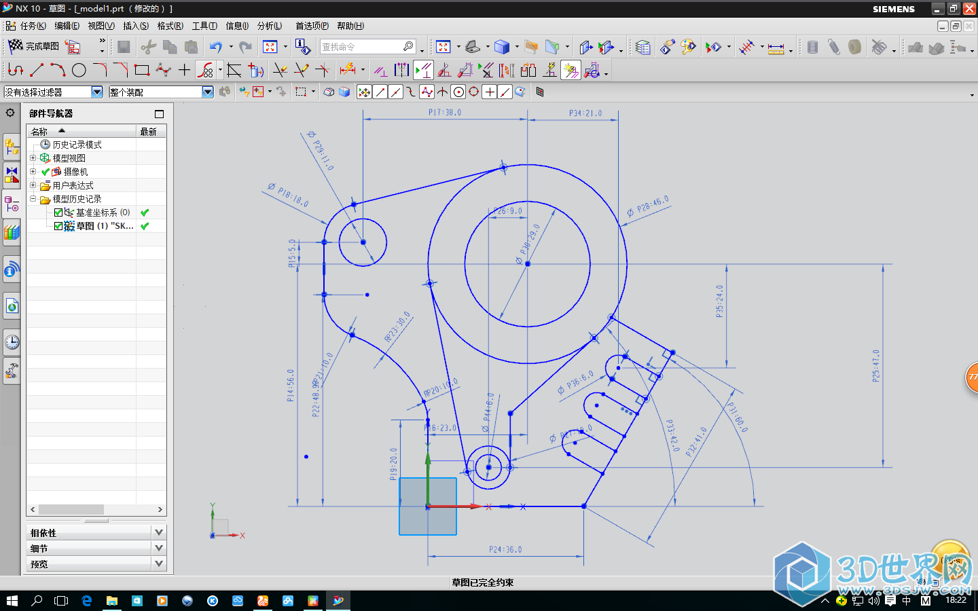This screenshot has height=611, width=978.
Task: Expand the 模型视图 tree node
Action: [x=33, y=158]
